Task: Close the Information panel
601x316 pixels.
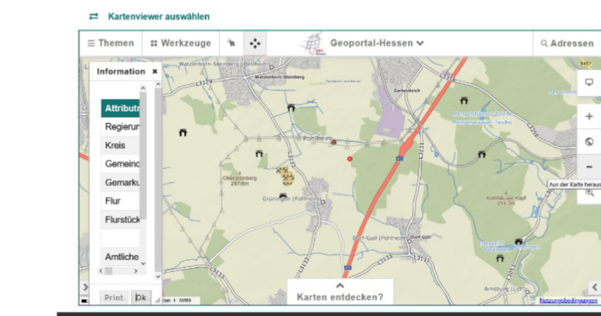Action: pyautogui.click(x=155, y=71)
